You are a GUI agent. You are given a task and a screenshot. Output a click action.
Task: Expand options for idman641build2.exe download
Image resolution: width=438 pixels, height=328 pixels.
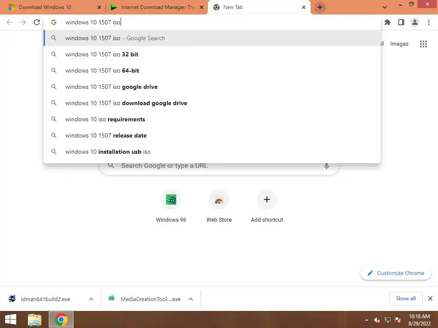click(x=91, y=299)
